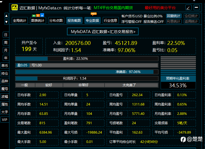Click 预期年化盈利率 header
Screen dimensions: 205x149
point(178,78)
